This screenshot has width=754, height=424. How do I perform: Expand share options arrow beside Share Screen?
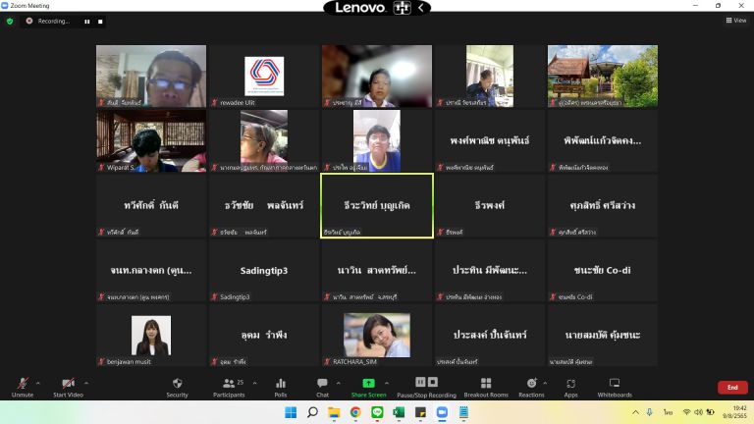(387, 383)
